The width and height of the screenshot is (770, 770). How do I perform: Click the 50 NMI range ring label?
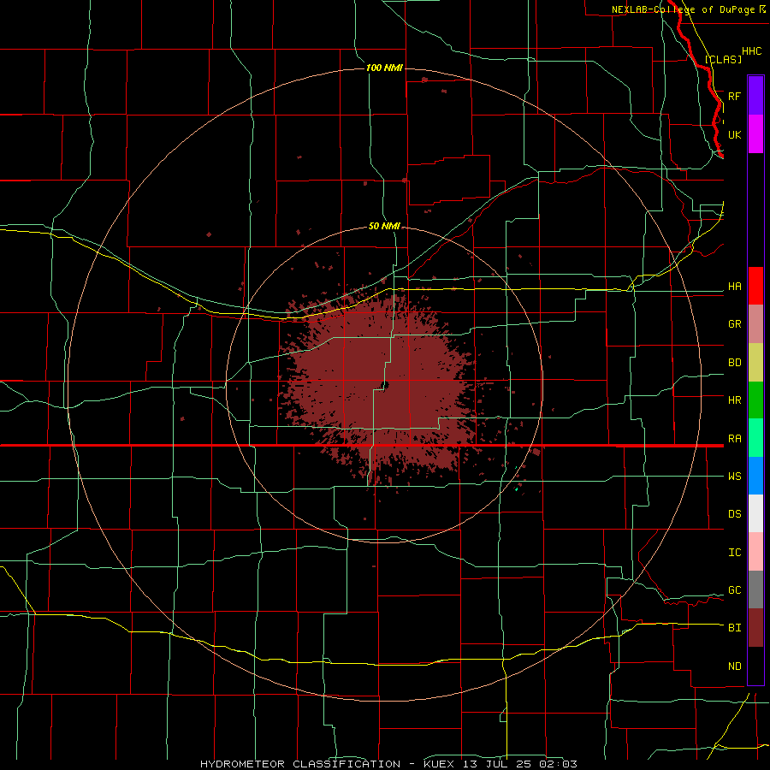[x=384, y=226]
